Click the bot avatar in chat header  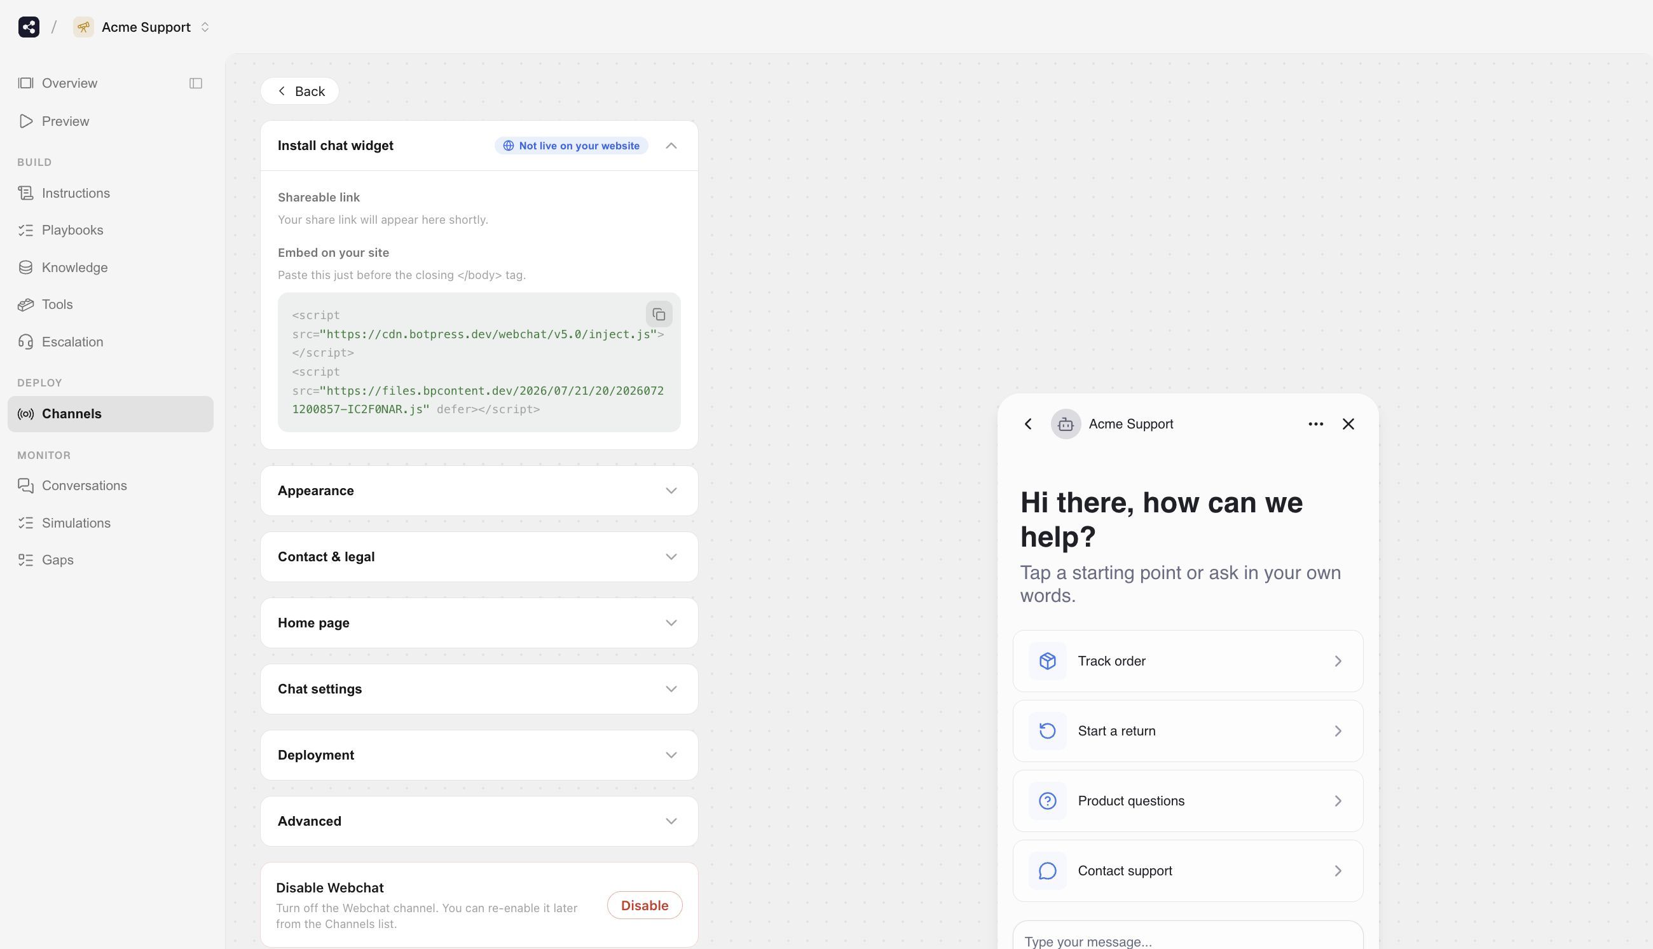pos(1066,425)
